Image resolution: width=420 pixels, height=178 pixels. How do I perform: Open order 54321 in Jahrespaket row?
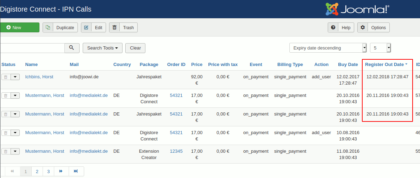click(x=176, y=114)
